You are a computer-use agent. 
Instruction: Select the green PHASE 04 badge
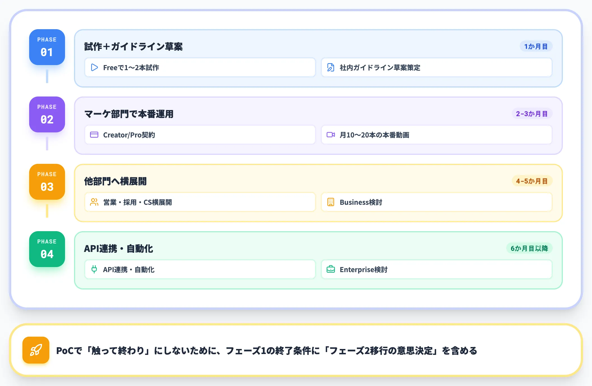[47, 249]
